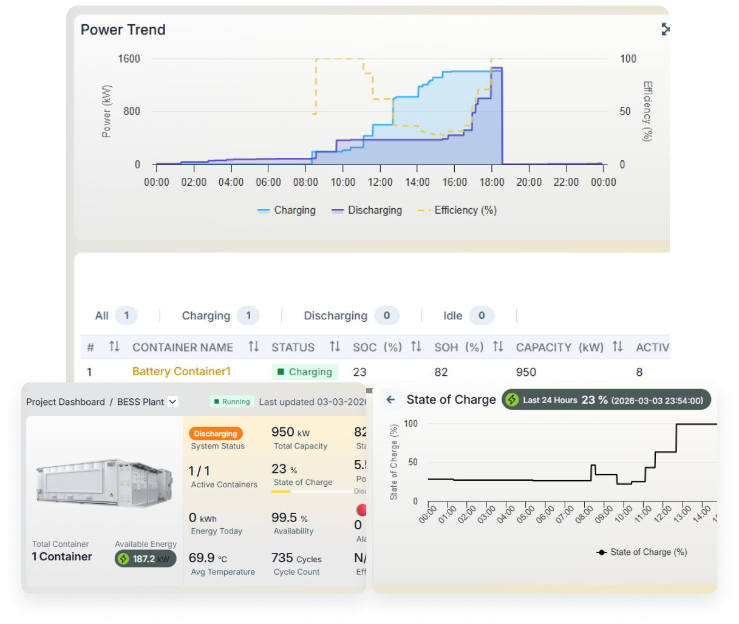Viewport: 739px width, 624px height.
Task: Click the lightning icon in Last 24 Hours badge
Action: (512, 399)
